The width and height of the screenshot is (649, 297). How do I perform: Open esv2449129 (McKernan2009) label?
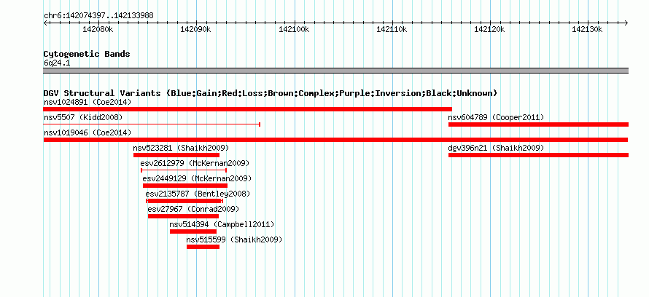coord(197,178)
